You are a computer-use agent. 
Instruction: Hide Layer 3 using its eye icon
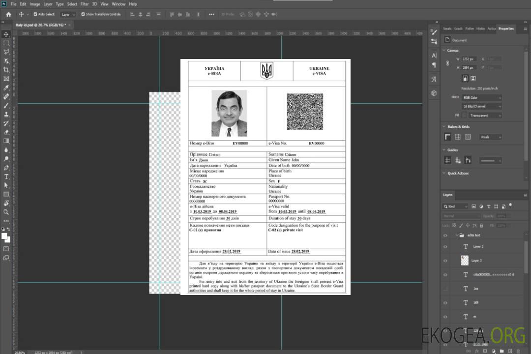(x=445, y=261)
